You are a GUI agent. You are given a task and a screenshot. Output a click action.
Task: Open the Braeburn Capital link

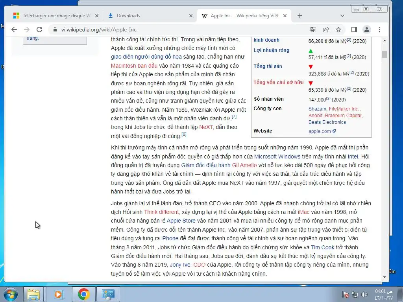coord(343,116)
